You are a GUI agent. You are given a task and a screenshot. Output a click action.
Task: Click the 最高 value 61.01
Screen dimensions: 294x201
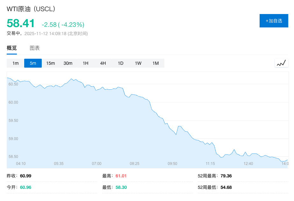pyautogui.click(x=121, y=176)
